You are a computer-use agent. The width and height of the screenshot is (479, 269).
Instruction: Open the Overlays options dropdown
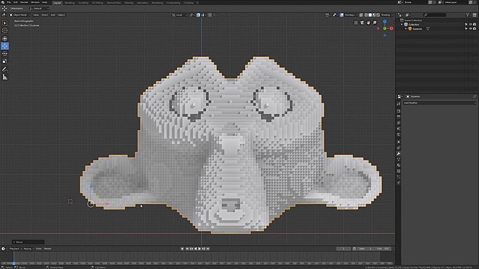(351, 15)
